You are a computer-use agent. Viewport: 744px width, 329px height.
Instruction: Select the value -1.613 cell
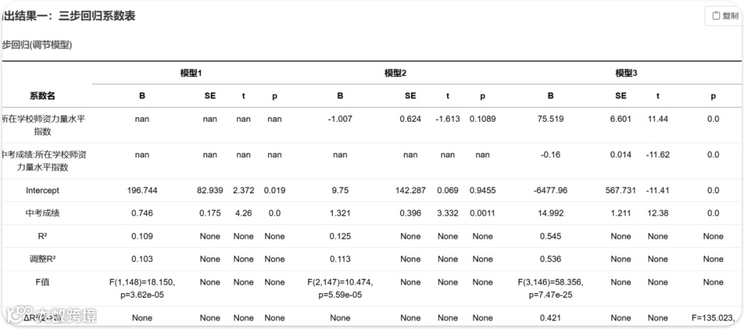[448, 119]
